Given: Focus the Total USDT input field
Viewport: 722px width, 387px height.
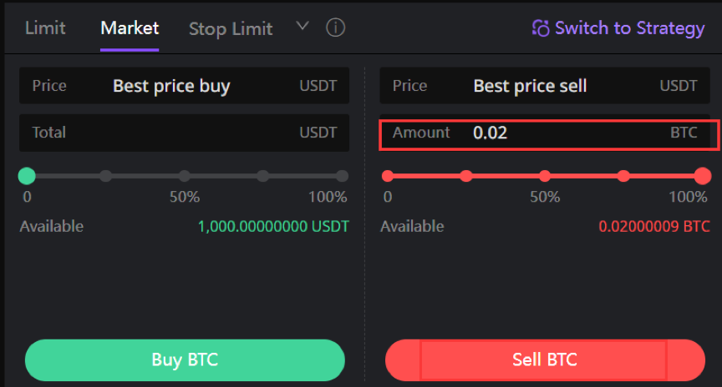Looking at the screenshot, I should (x=184, y=133).
